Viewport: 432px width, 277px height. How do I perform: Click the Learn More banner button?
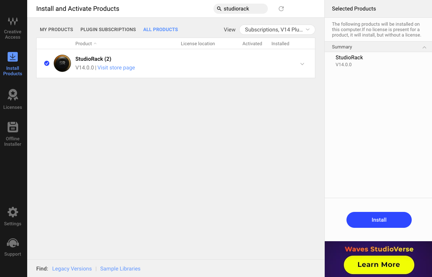coord(379,265)
